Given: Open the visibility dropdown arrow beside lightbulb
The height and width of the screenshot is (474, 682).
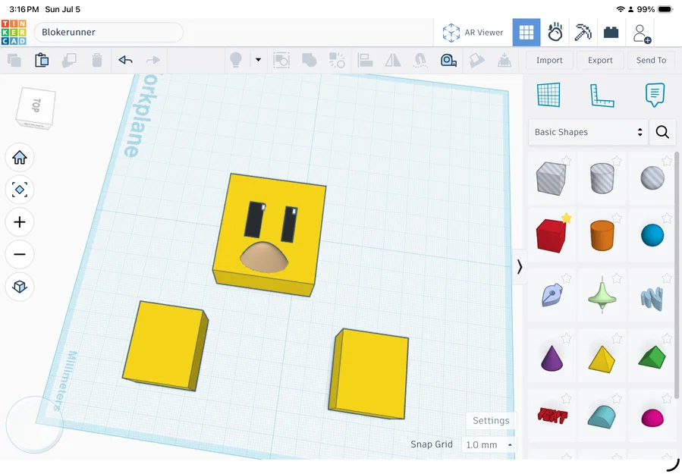Looking at the screenshot, I should 258,60.
